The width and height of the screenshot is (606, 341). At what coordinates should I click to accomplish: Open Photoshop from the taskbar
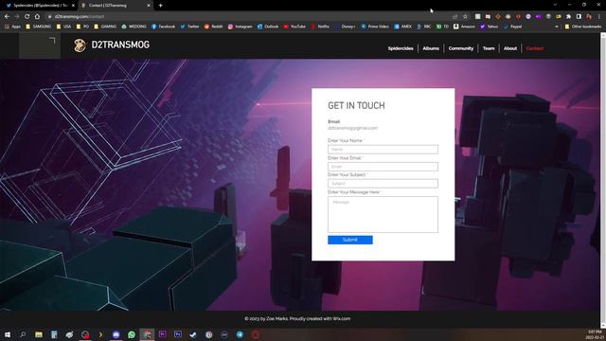pyautogui.click(x=178, y=334)
